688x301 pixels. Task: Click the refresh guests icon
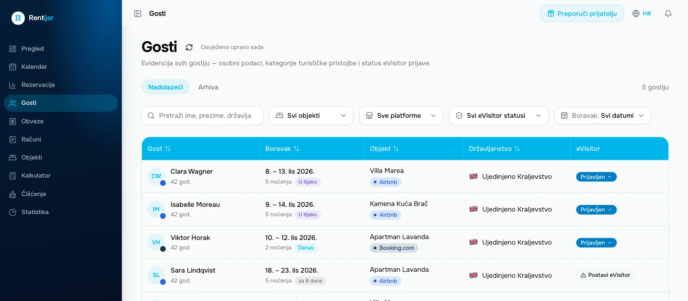(x=189, y=47)
